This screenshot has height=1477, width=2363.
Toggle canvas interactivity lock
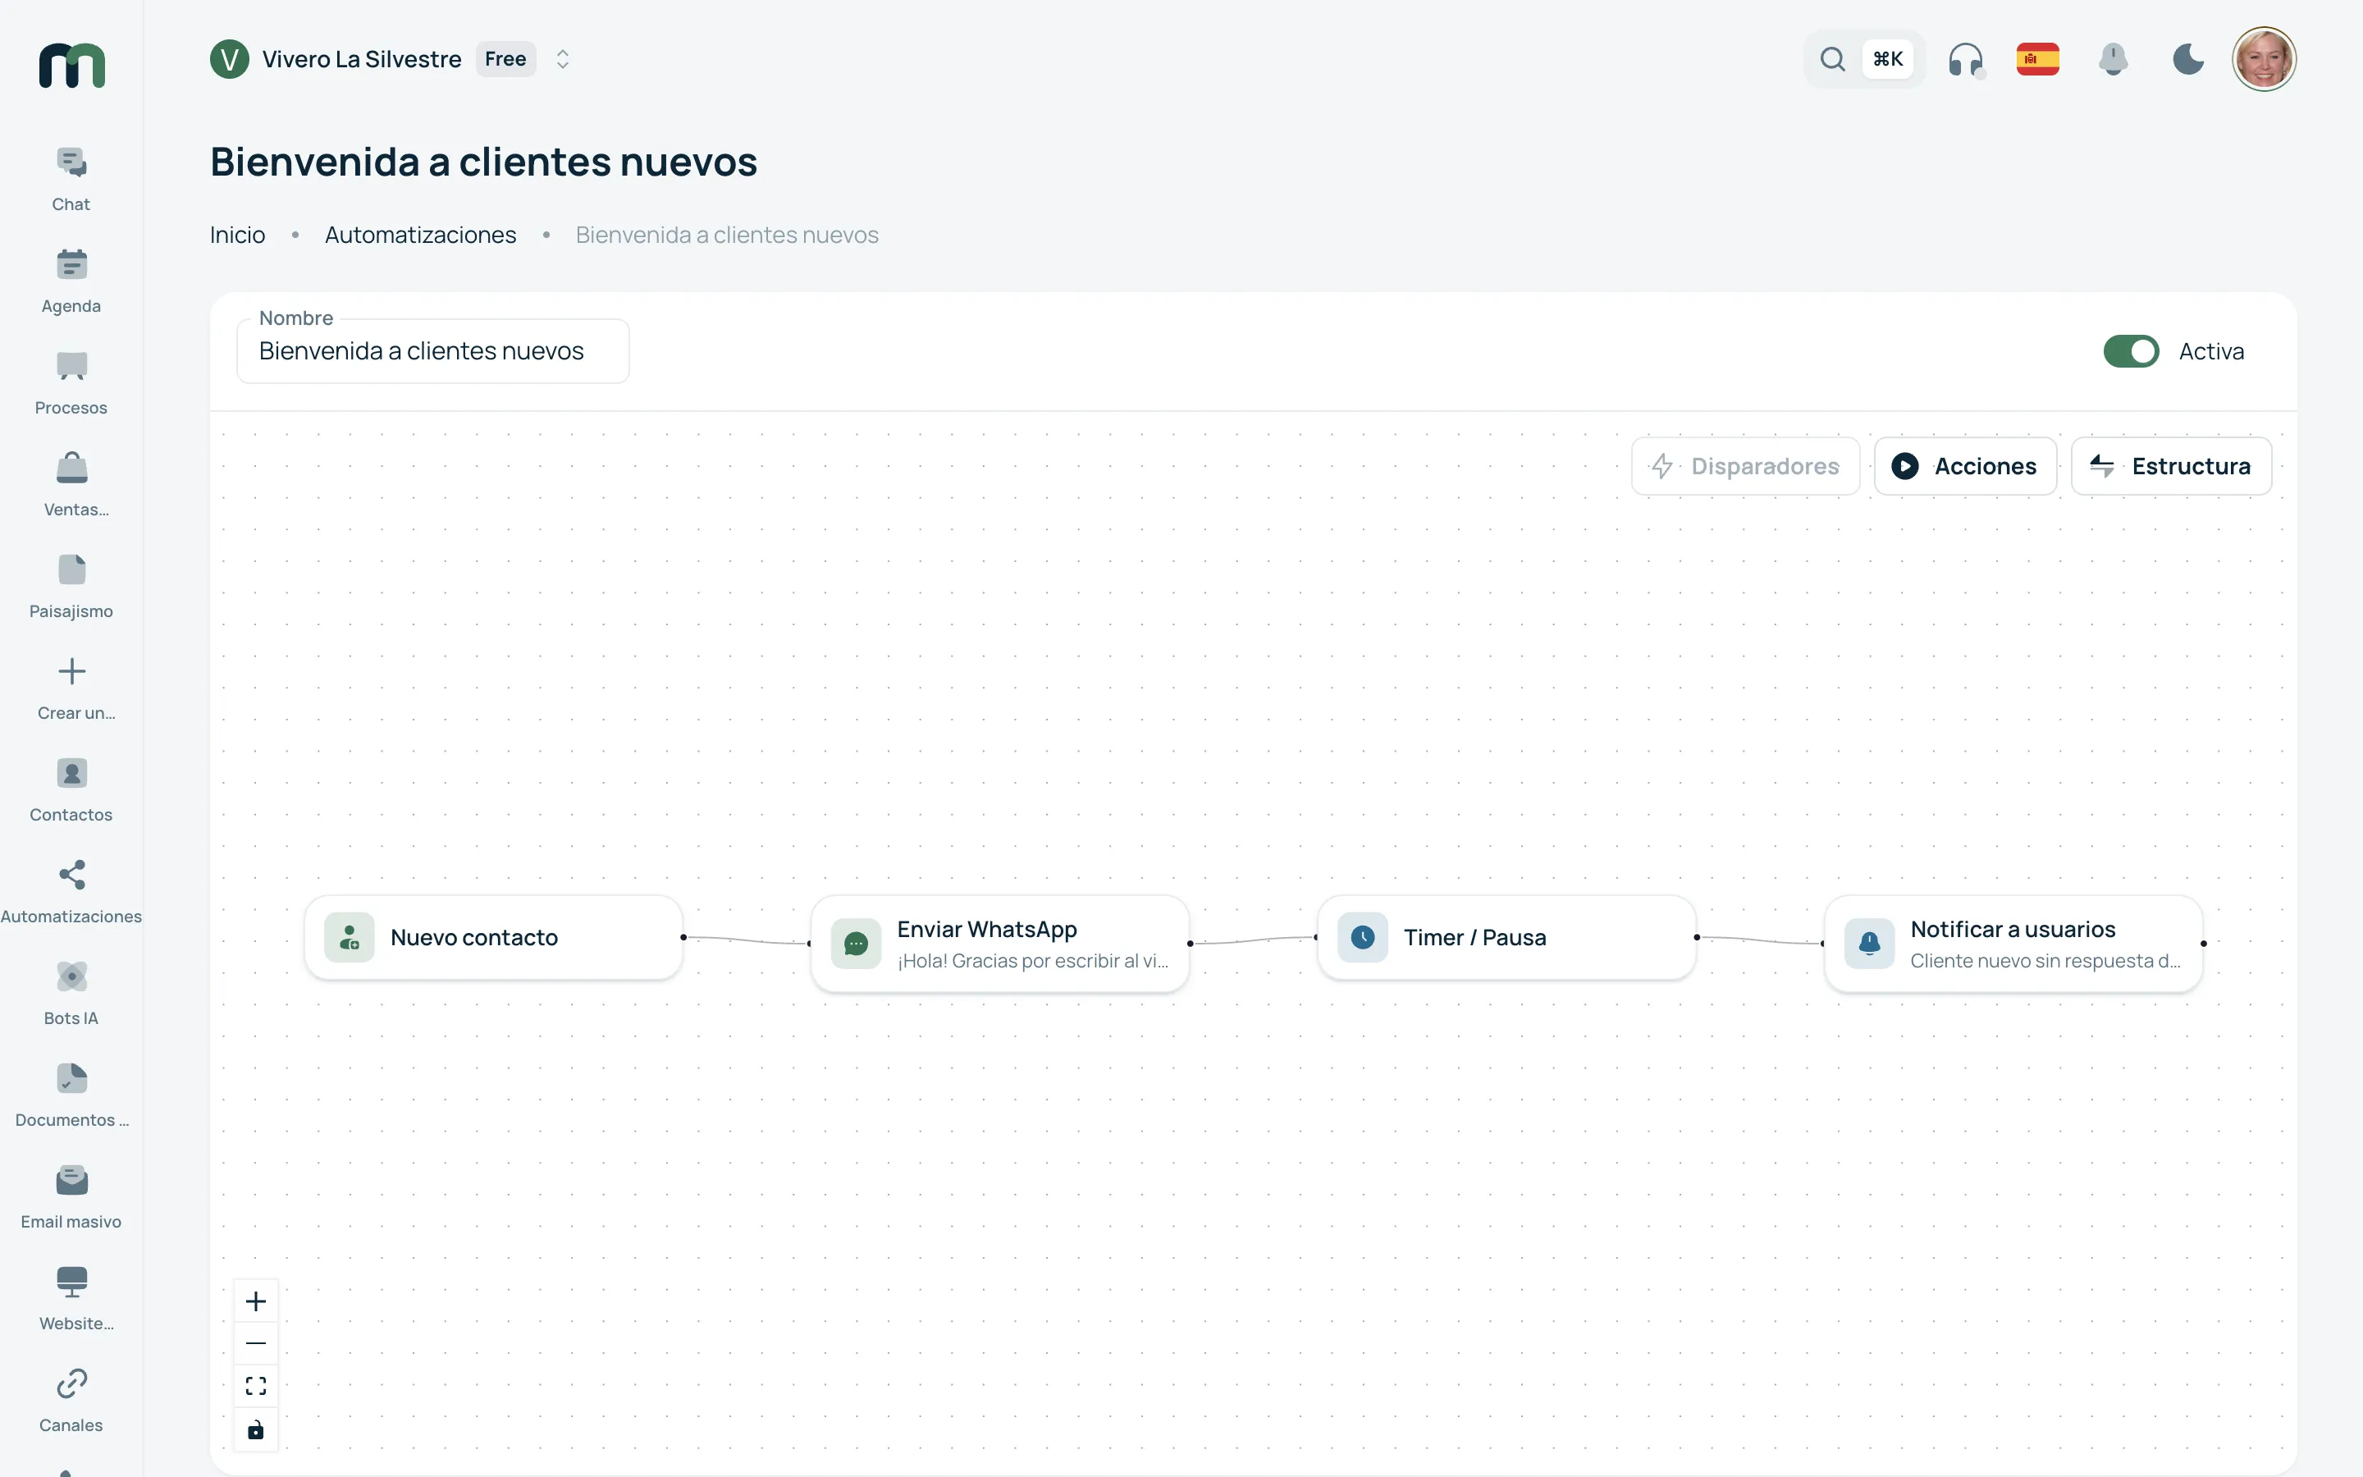point(256,1430)
